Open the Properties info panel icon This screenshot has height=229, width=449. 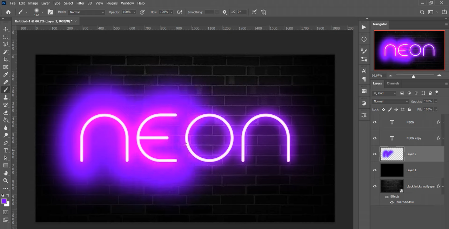[x=364, y=39]
